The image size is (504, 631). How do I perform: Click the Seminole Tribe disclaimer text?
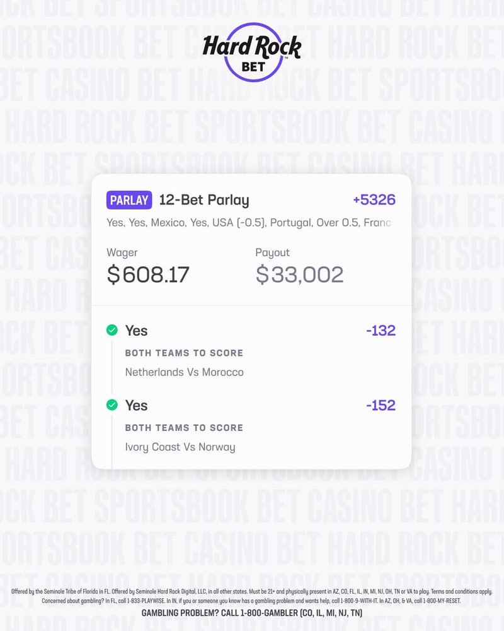(x=252, y=596)
